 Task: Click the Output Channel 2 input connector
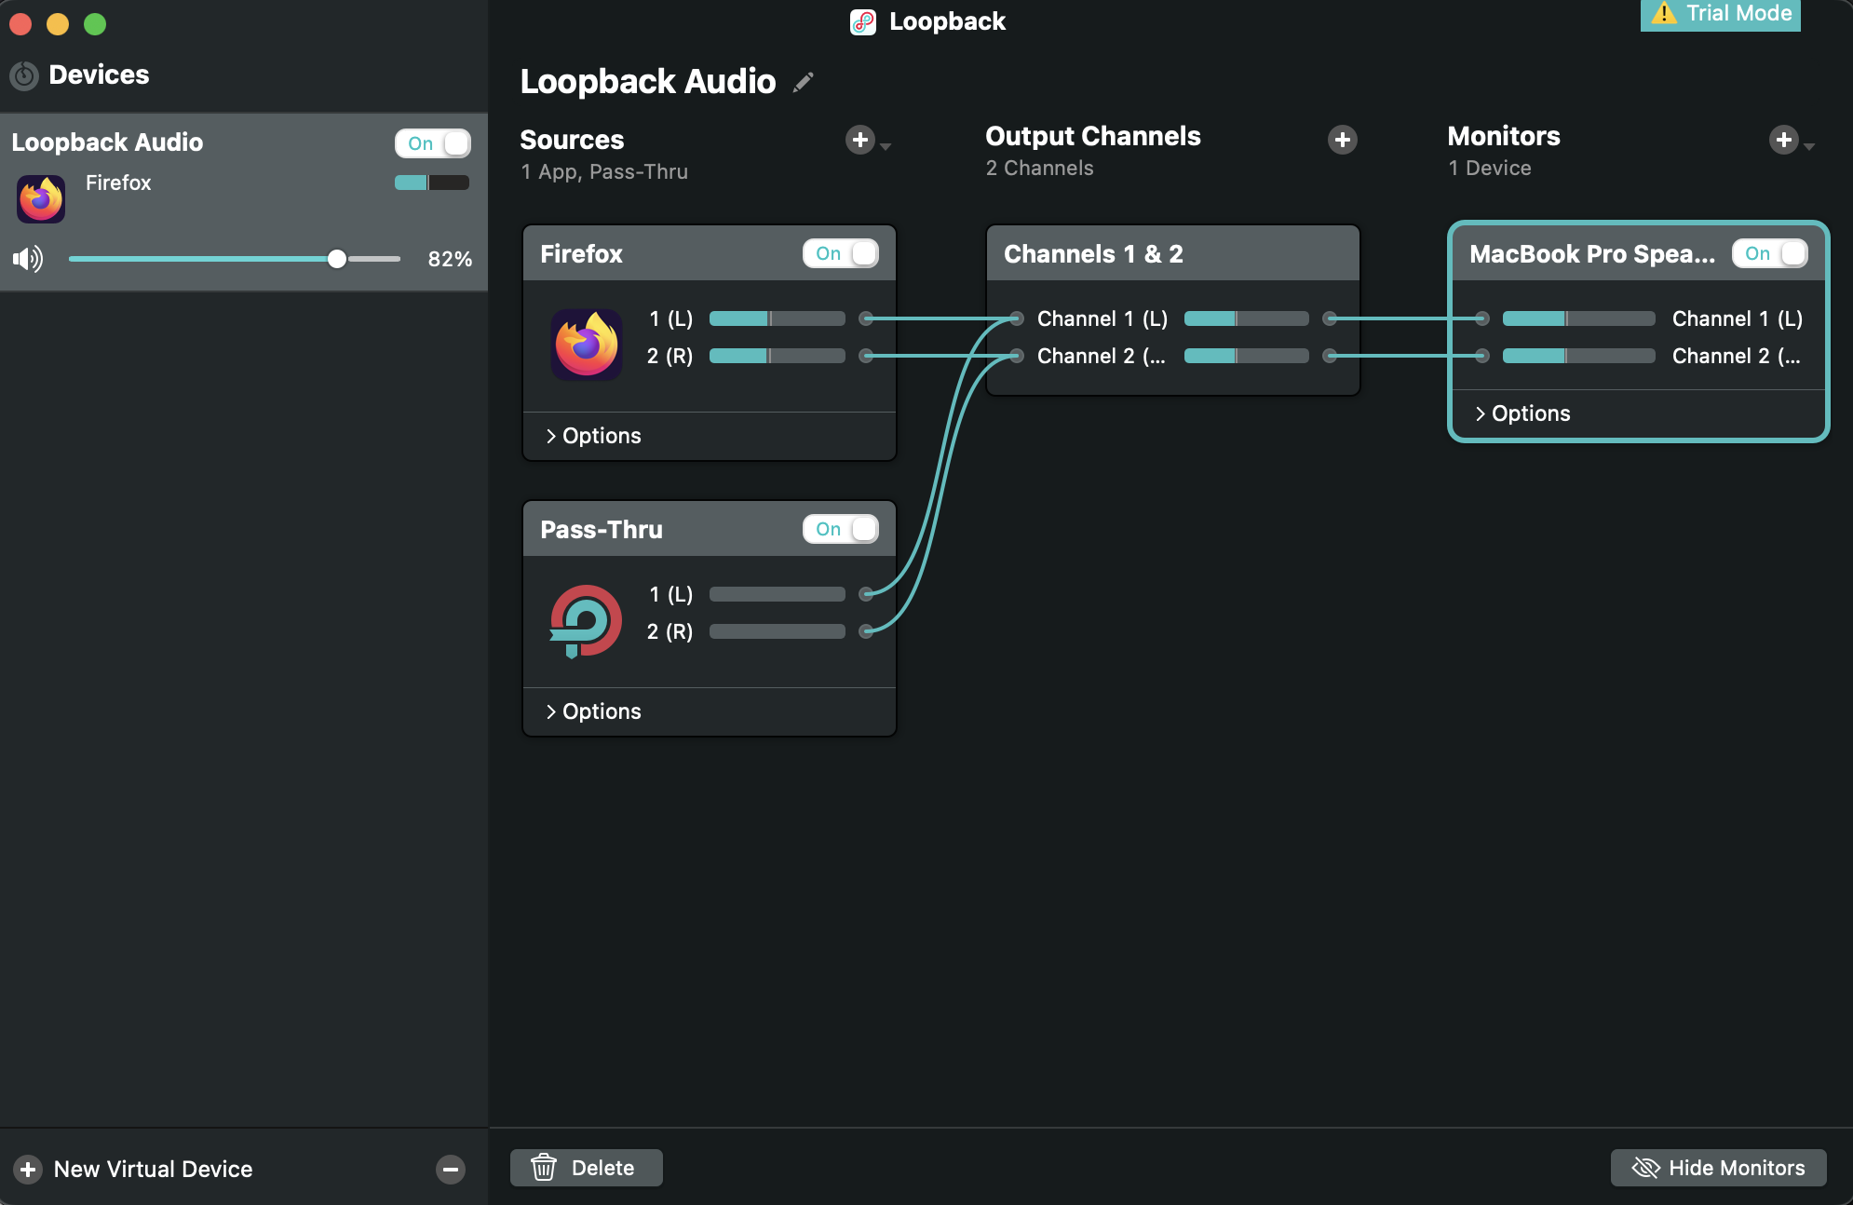(1017, 356)
